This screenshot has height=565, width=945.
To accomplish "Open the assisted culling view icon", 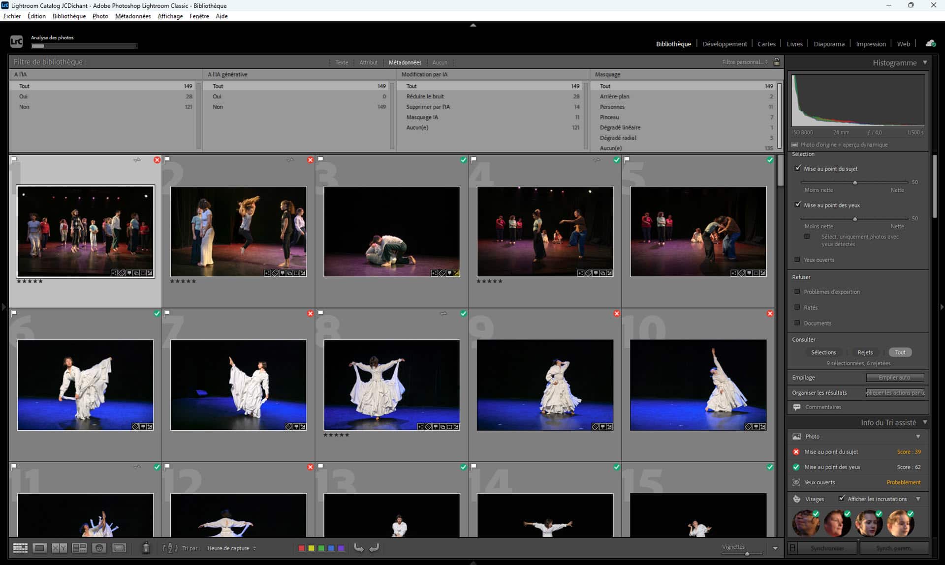I will tap(119, 548).
